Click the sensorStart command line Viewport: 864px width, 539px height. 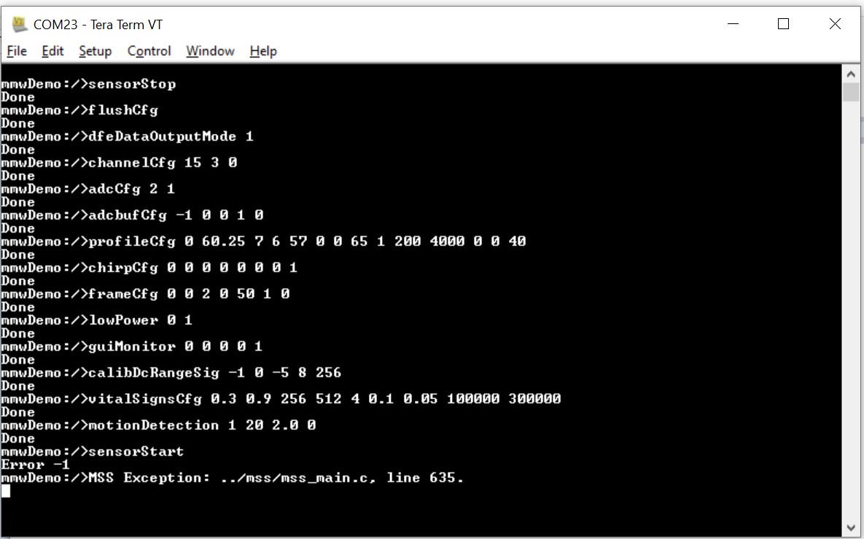[93, 451]
